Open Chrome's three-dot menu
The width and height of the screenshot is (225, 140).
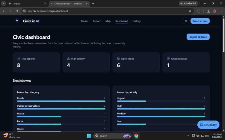click(x=221, y=11)
